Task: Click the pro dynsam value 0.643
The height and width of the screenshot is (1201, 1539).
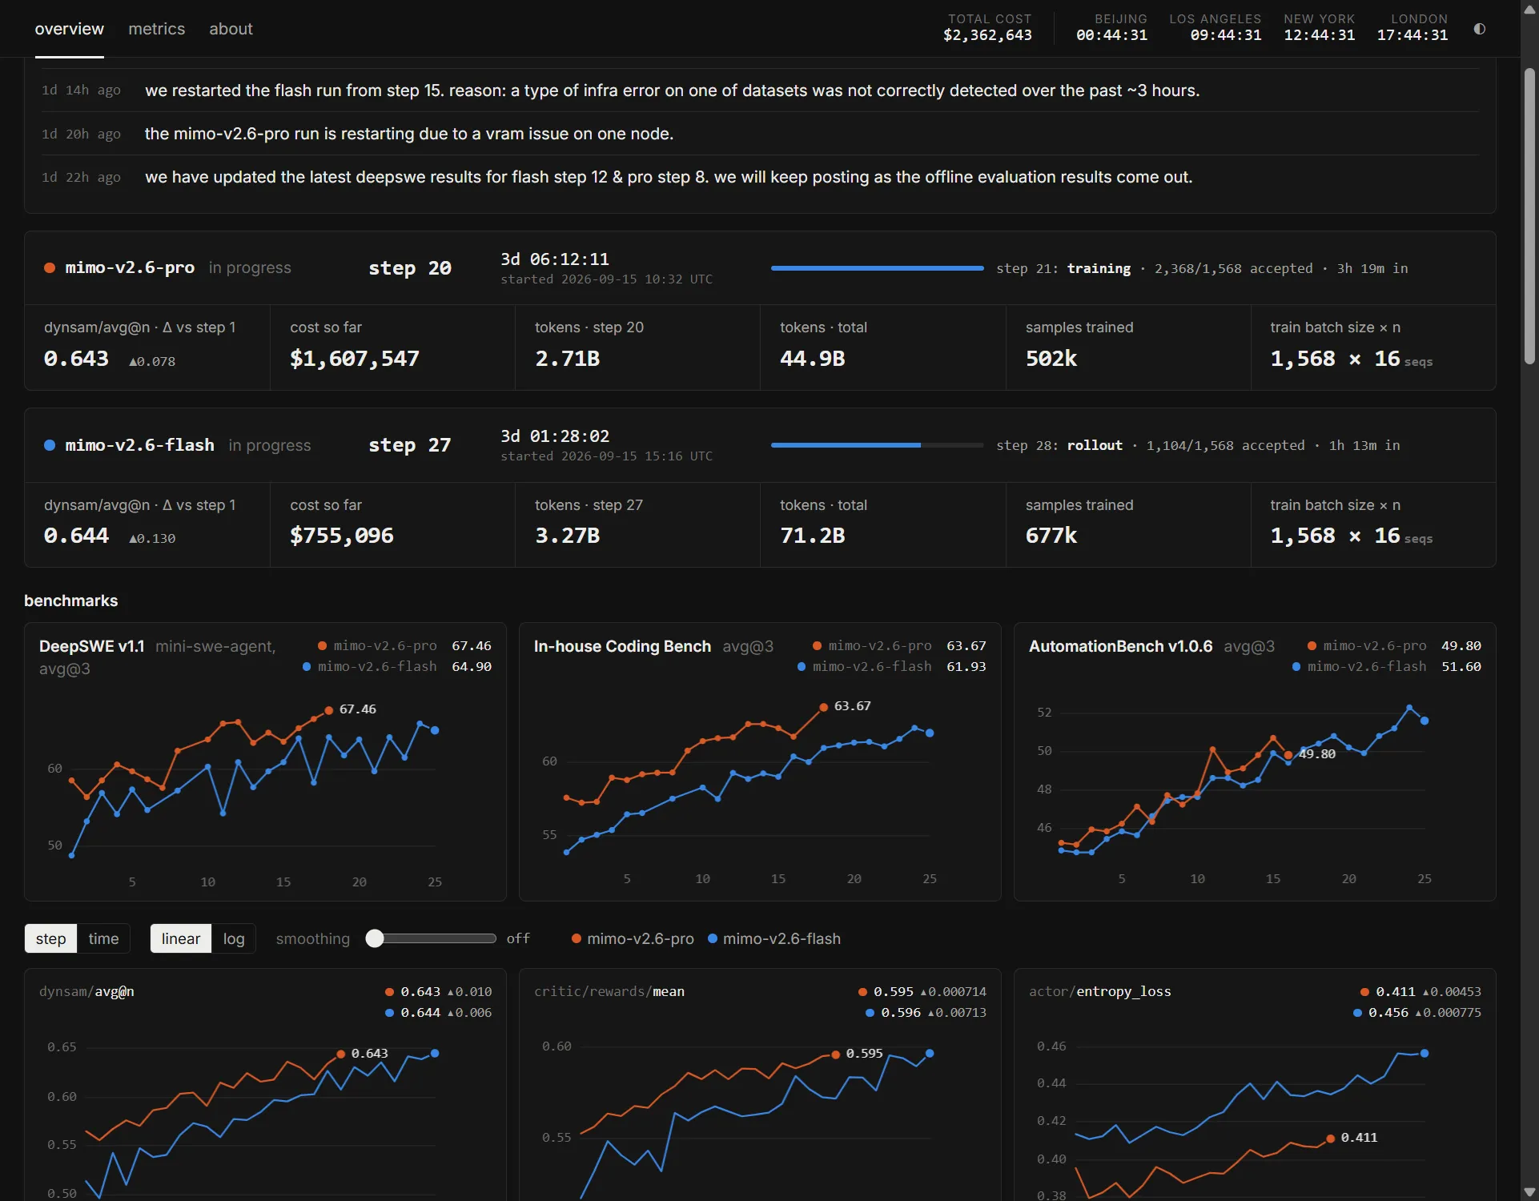Action: [x=76, y=359]
